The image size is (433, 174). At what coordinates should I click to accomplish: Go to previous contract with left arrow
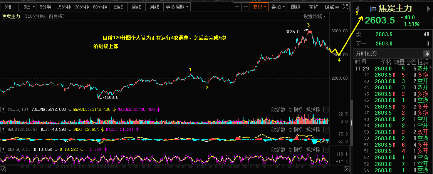click(357, 8)
